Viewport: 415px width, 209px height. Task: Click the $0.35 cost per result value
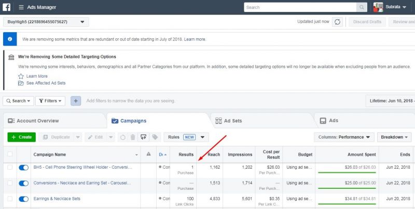coord(273,199)
